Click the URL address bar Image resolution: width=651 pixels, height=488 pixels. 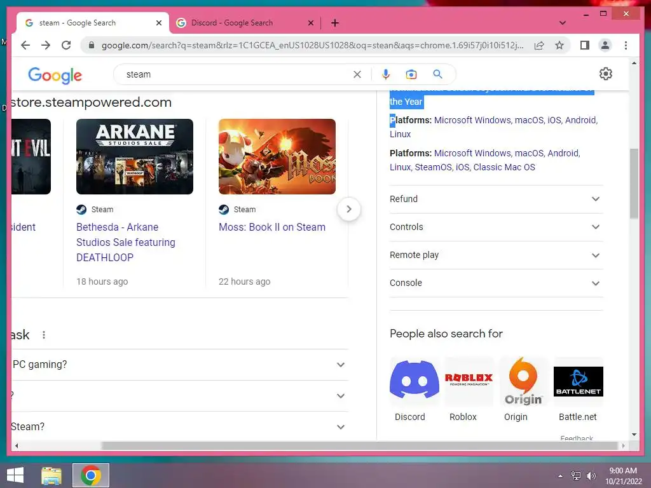(312, 45)
